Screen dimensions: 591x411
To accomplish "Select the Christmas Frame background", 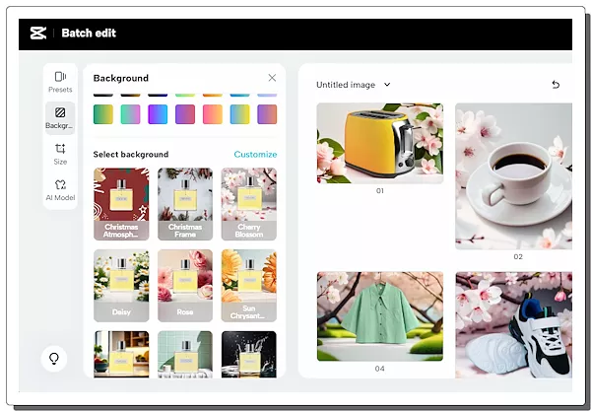I will tap(185, 204).
